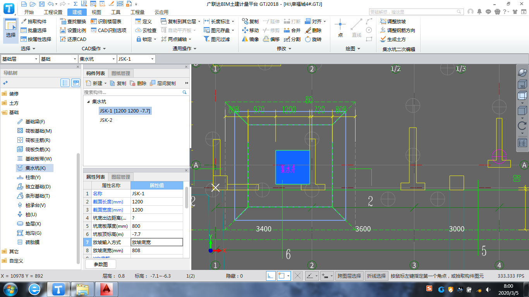529x297 pixels.
Task: Toggle 跨图层选择 option
Action: 349,276
